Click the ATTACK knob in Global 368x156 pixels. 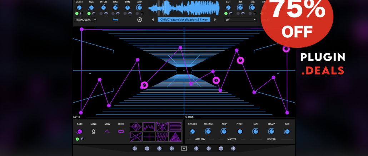pyautogui.click(x=193, y=132)
